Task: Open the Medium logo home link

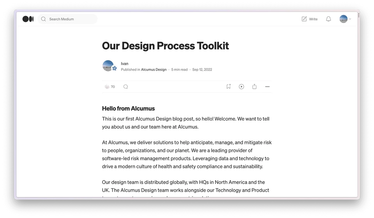Action: [x=28, y=19]
